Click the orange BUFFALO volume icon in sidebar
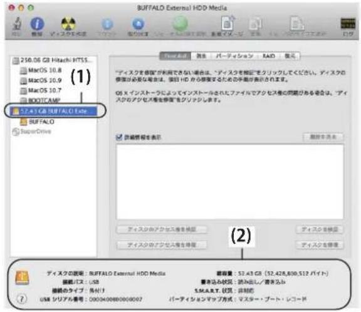This screenshot has height=312, width=361. [23, 122]
